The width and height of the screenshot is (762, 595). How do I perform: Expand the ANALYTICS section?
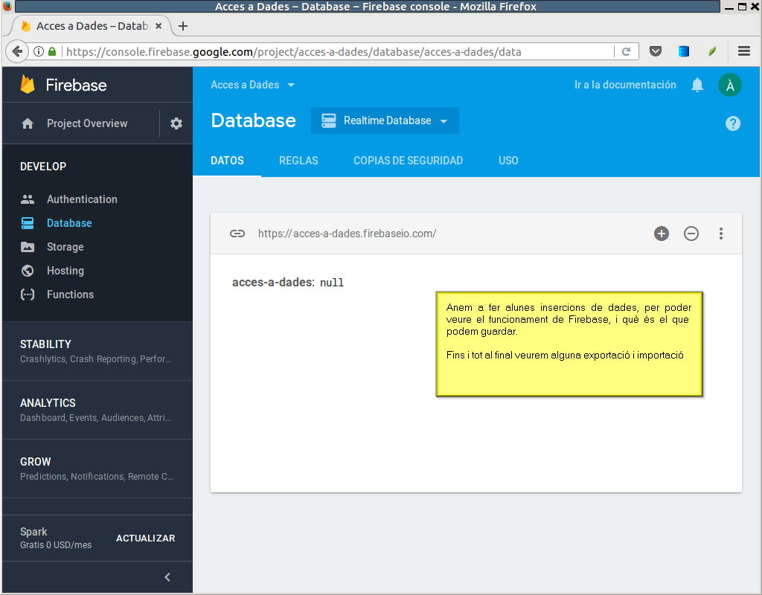tap(97, 410)
